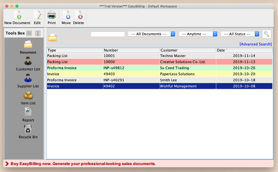This screenshot has height=172, width=278.
Task: Select the Creative Solutions Co. Ltd. row
Action: click(x=160, y=62)
